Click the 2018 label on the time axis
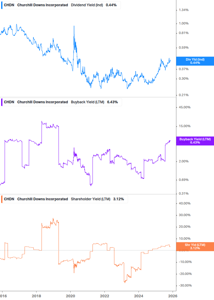This screenshot has width=214, height=300. 36,296
